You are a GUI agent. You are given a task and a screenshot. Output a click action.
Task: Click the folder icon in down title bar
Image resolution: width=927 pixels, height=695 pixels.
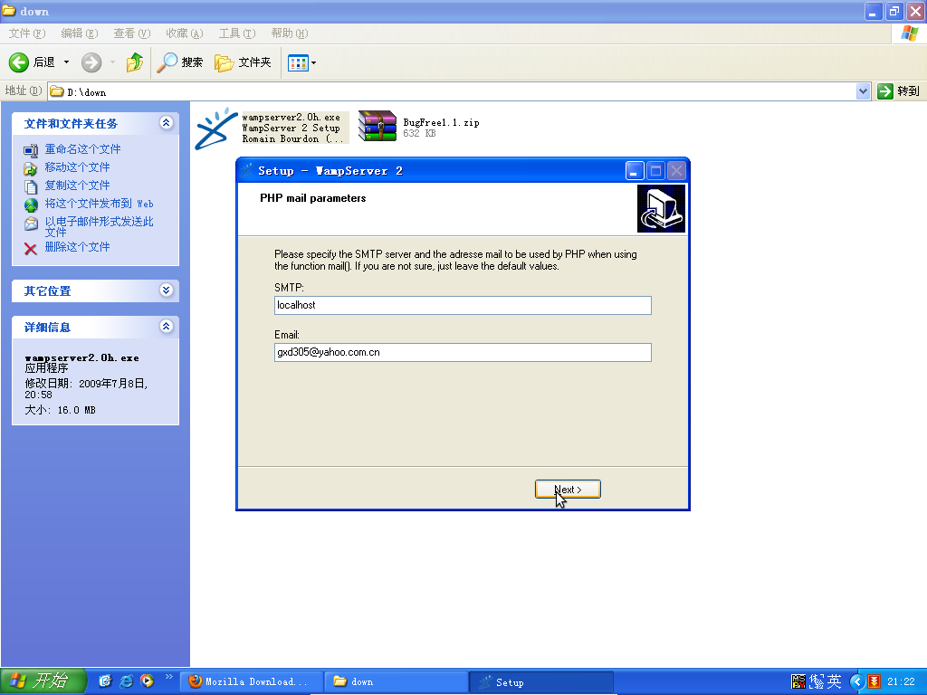coord(9,11)
